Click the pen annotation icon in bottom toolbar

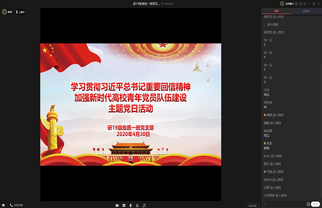click(x=137, y=205)
